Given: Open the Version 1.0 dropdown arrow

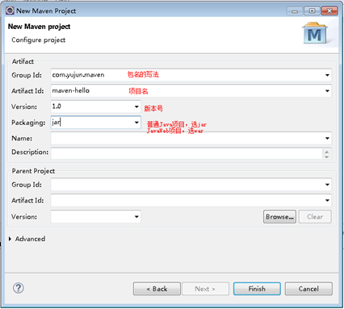Looking at the screenshot, I should coord(136,106).
